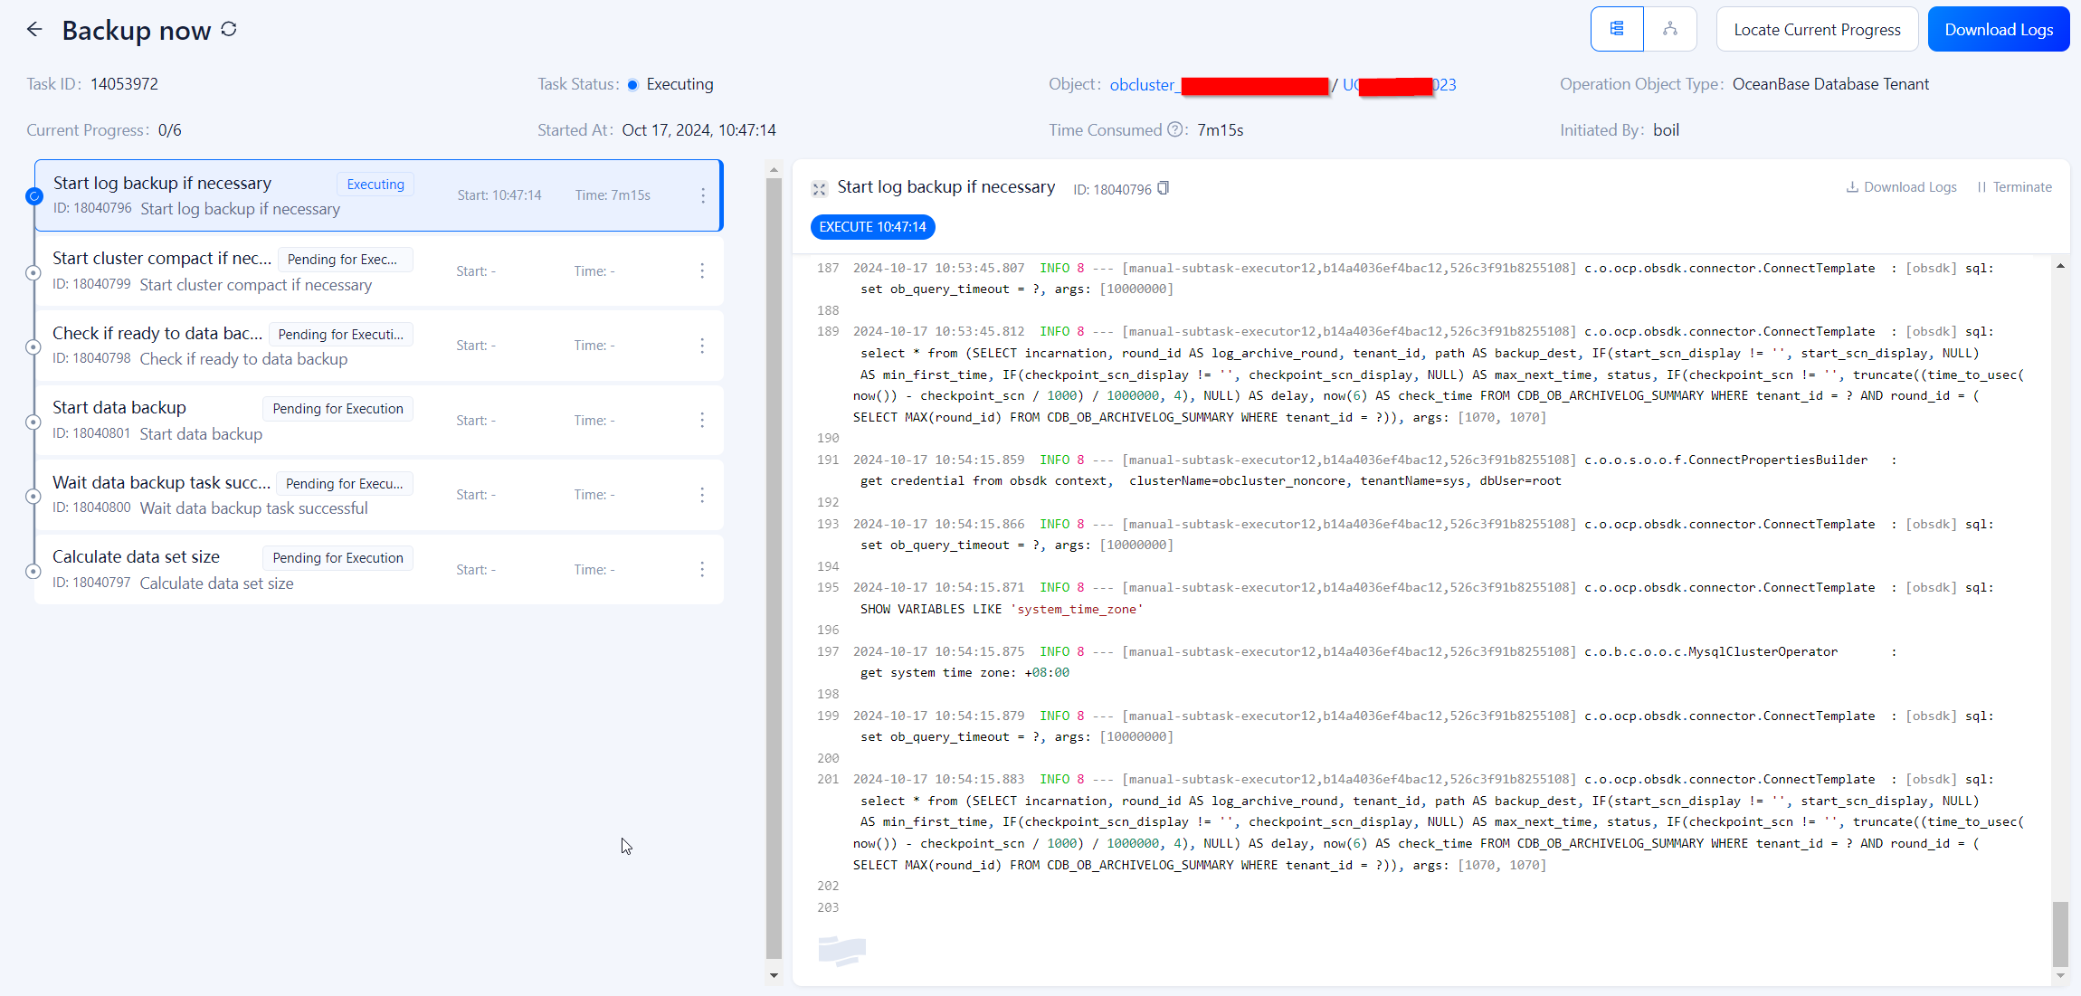Click the Executing status tag

[375, 185]
